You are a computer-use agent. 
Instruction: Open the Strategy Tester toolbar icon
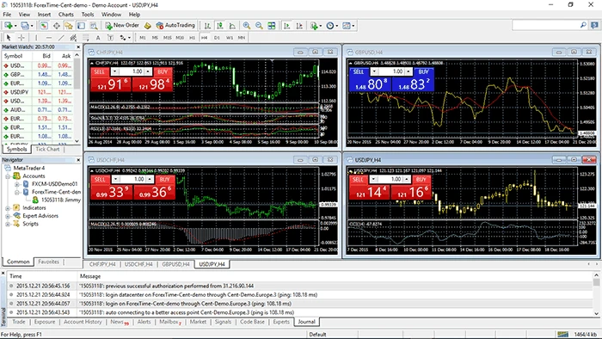tap(93, 25)
